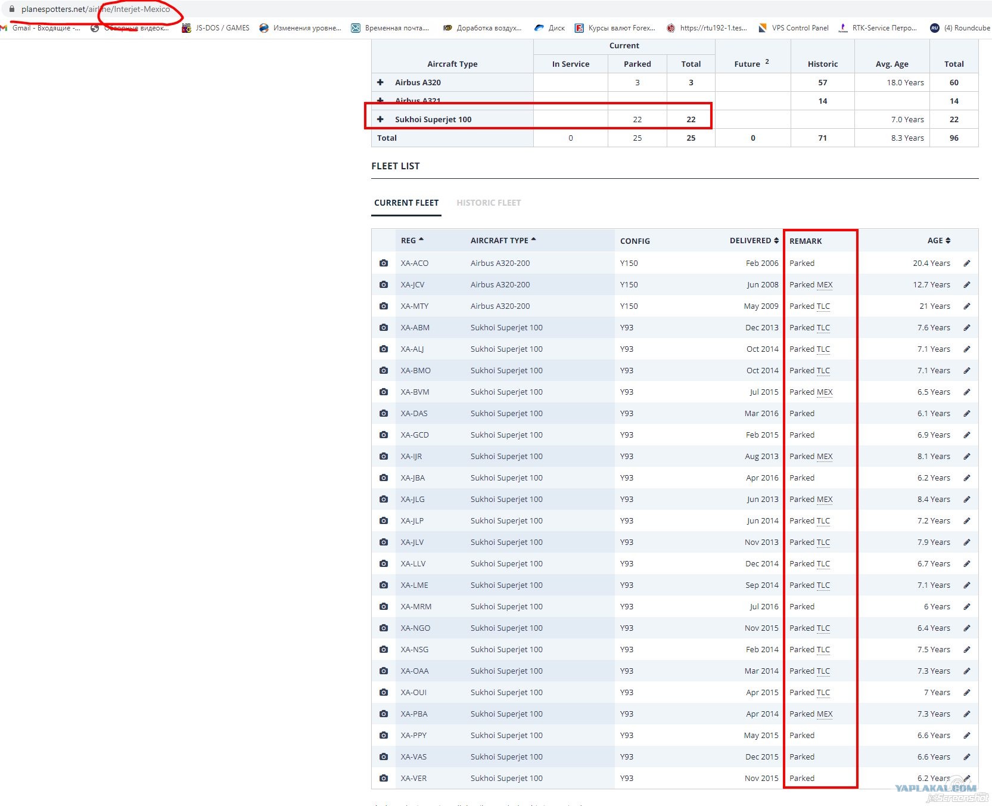Image resolution: width=992 pixels, height=806 pixels.
Task: Open photo camera icon for XA-MRM
Action: (384, 606)
